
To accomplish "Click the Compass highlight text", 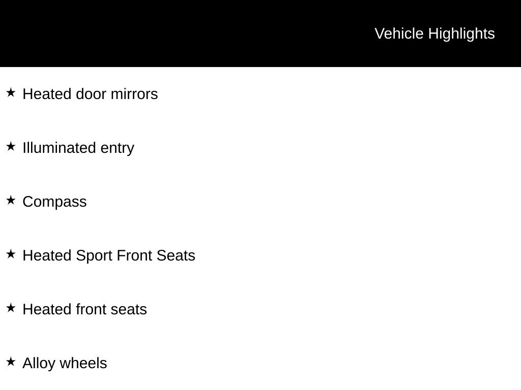I will coord(54,202).
